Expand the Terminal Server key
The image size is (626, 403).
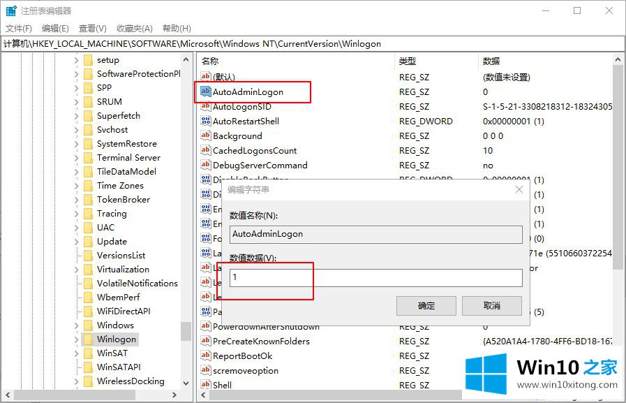tap(76, 158)
